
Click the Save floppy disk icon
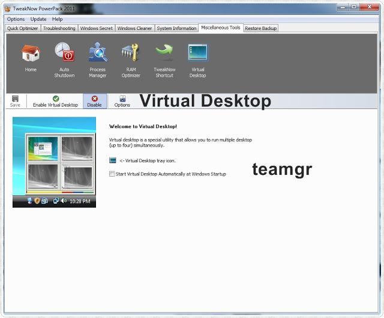pos(15,99)
